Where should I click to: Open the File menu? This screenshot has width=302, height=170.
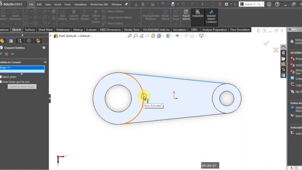[x=31, y=4]
